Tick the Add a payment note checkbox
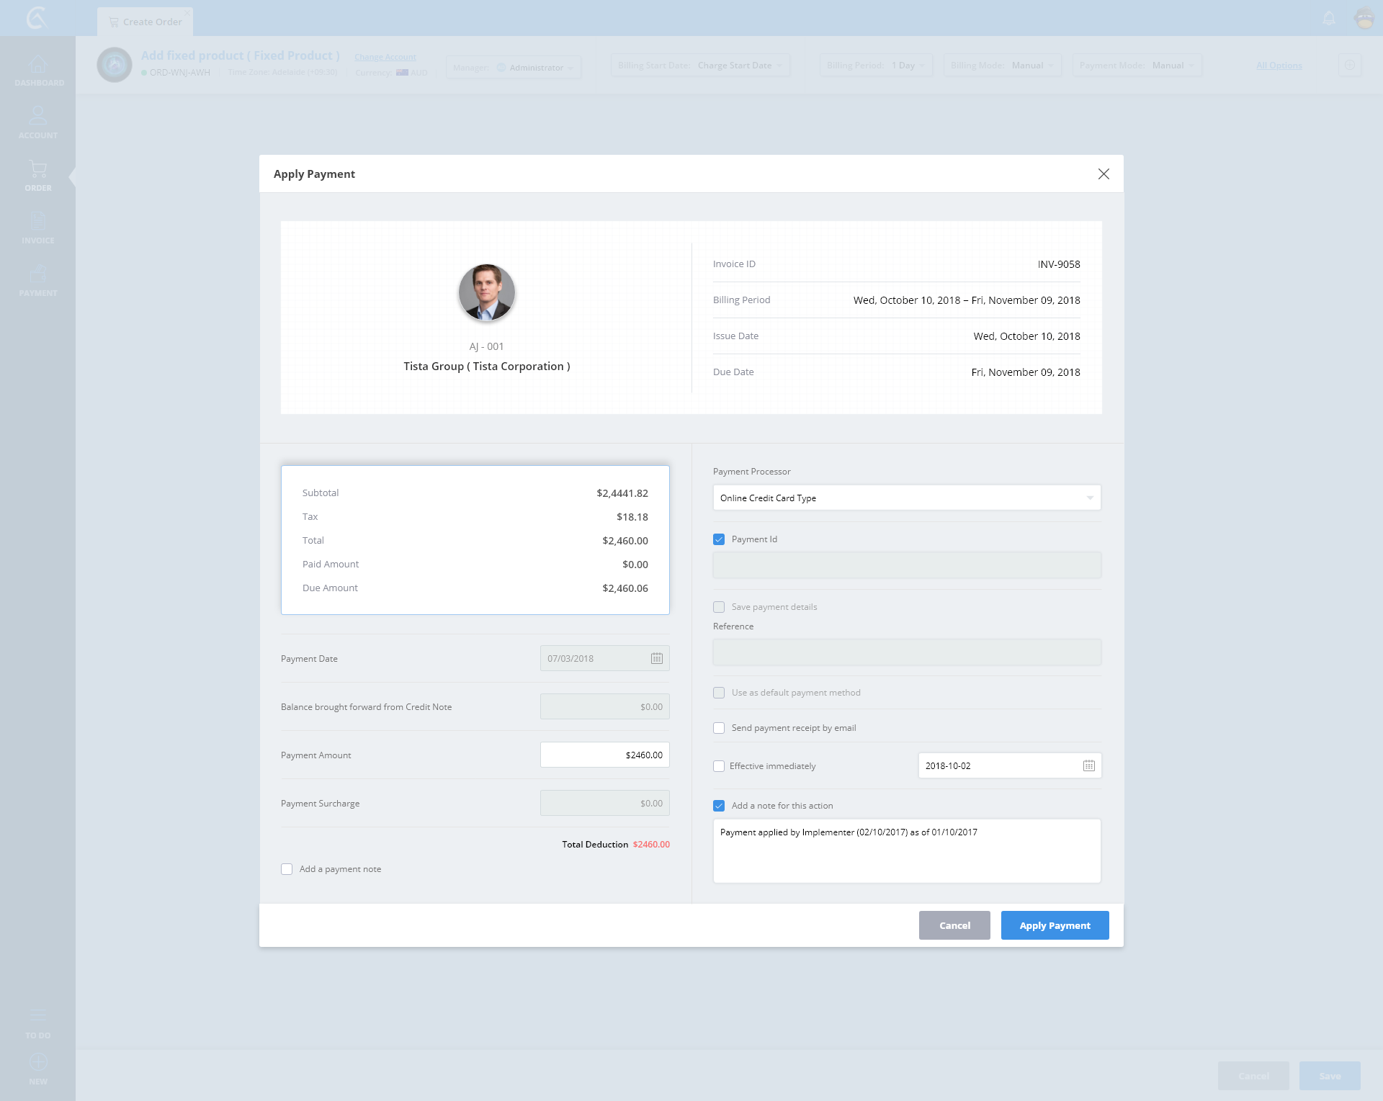Image resolution: width=1383 pixels, height=1101 pixels. [287, 869]
